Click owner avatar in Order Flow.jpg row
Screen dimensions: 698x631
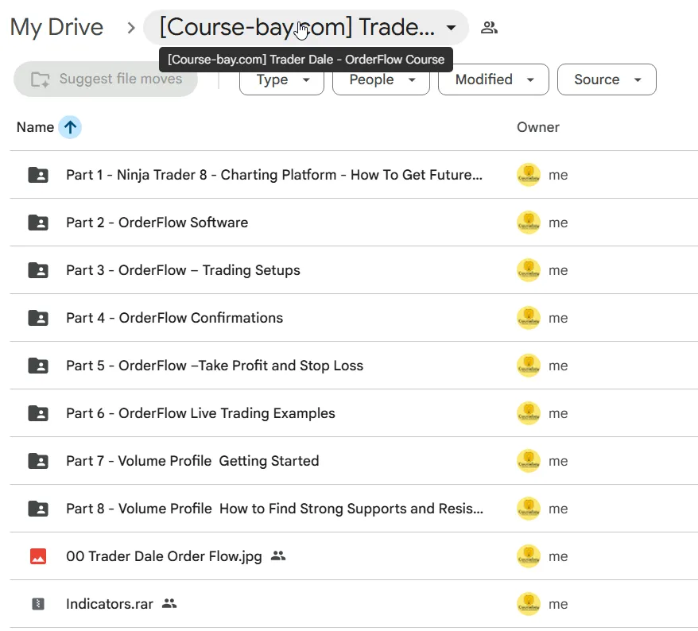pos(529,556)
